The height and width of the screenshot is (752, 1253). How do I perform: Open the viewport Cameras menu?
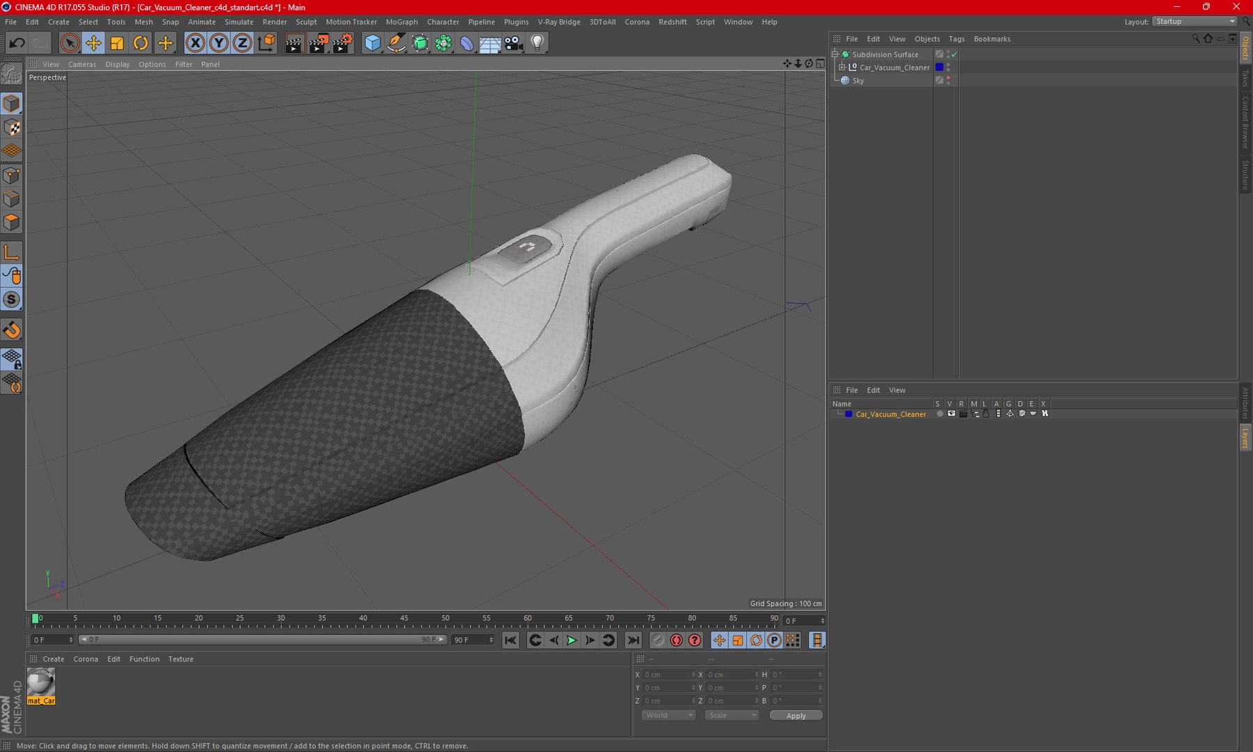[82, 64]
